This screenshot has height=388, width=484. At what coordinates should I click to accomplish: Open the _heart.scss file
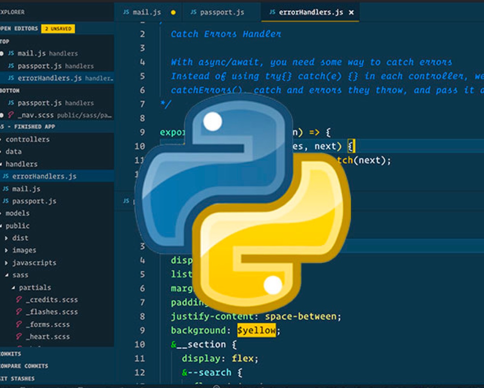click(57, 336)
